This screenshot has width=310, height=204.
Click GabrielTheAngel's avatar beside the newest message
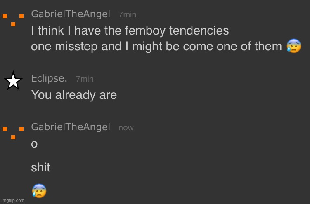[13, 133]
